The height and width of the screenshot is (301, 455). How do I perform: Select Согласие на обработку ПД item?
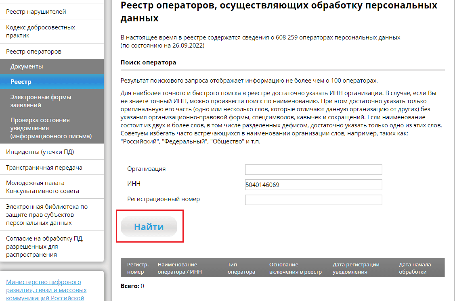click(x=44, y=246)
